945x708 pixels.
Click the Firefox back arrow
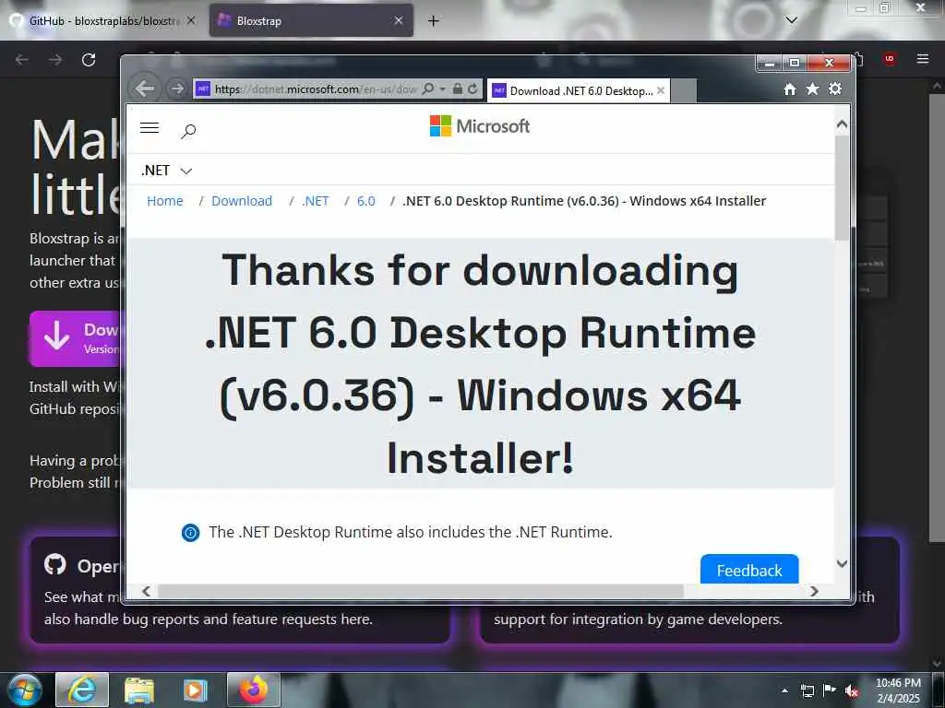(22, 60)
